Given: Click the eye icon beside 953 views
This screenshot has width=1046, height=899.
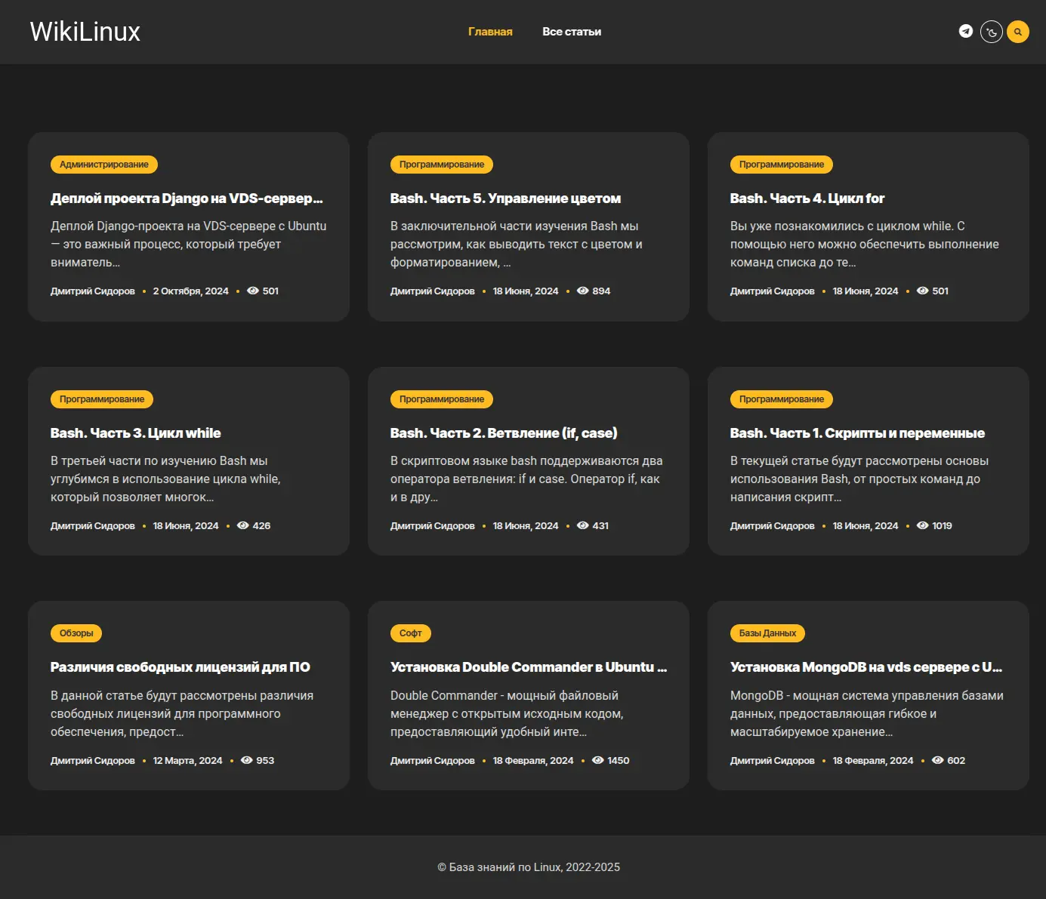Looking at the screenshot, I should tap(246, 760).
